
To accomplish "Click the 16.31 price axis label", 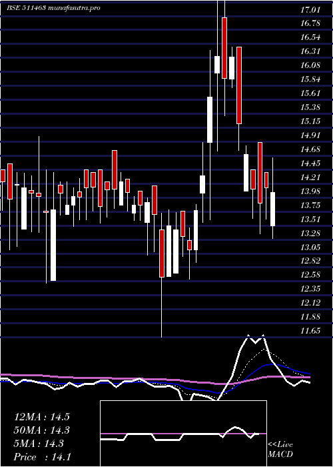I will [x=310, y=51].
